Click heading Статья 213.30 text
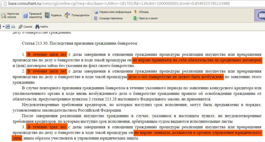This screenshot has width=265, height=142. [79, 43]
